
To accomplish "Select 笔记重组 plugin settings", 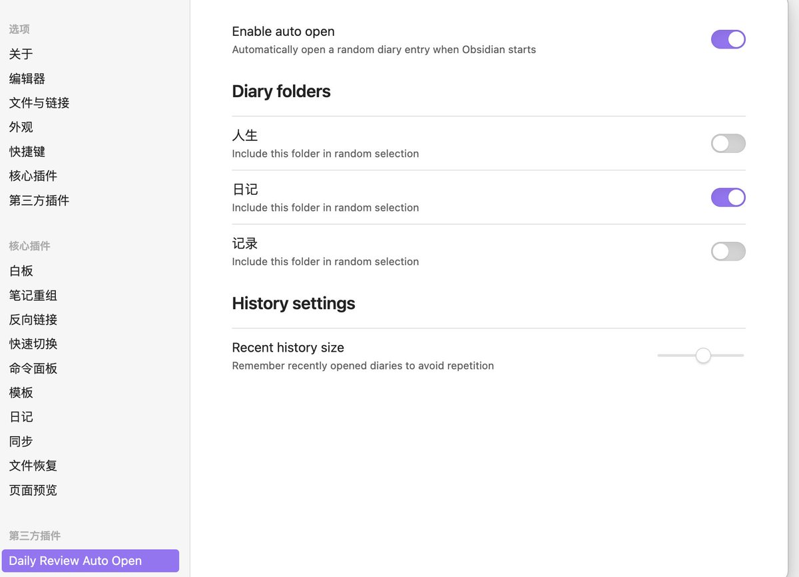I will pos(33,295).
